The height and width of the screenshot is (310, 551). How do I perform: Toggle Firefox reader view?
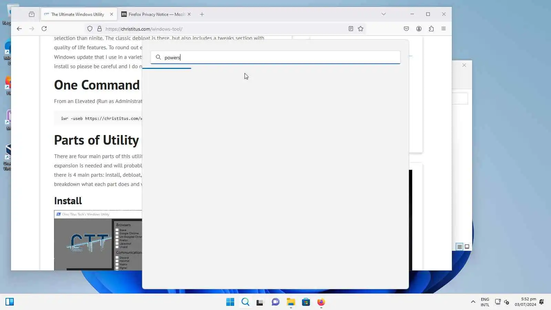pos(351,29)
